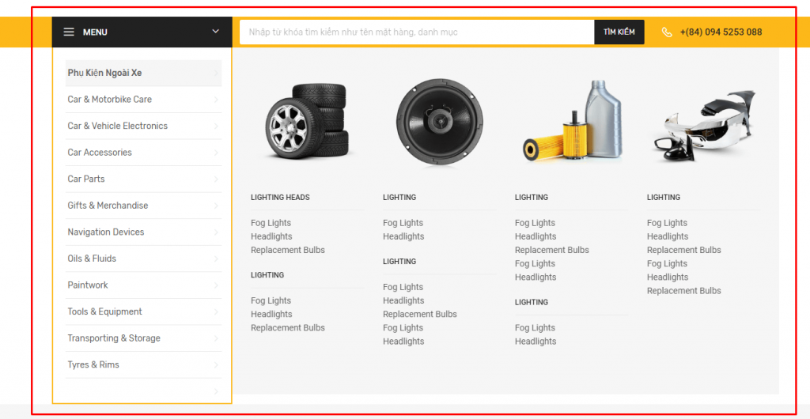Expand the Oils & Fluids arrow
810x419 pixels.
(x=216, y=259)
